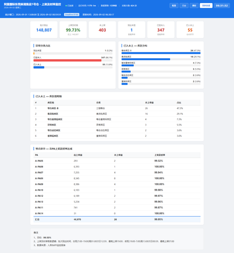This screenshot has width=234, height=253.
Task: Click the blue 55 (13.6%) progress bar
Action: point(39,67)
